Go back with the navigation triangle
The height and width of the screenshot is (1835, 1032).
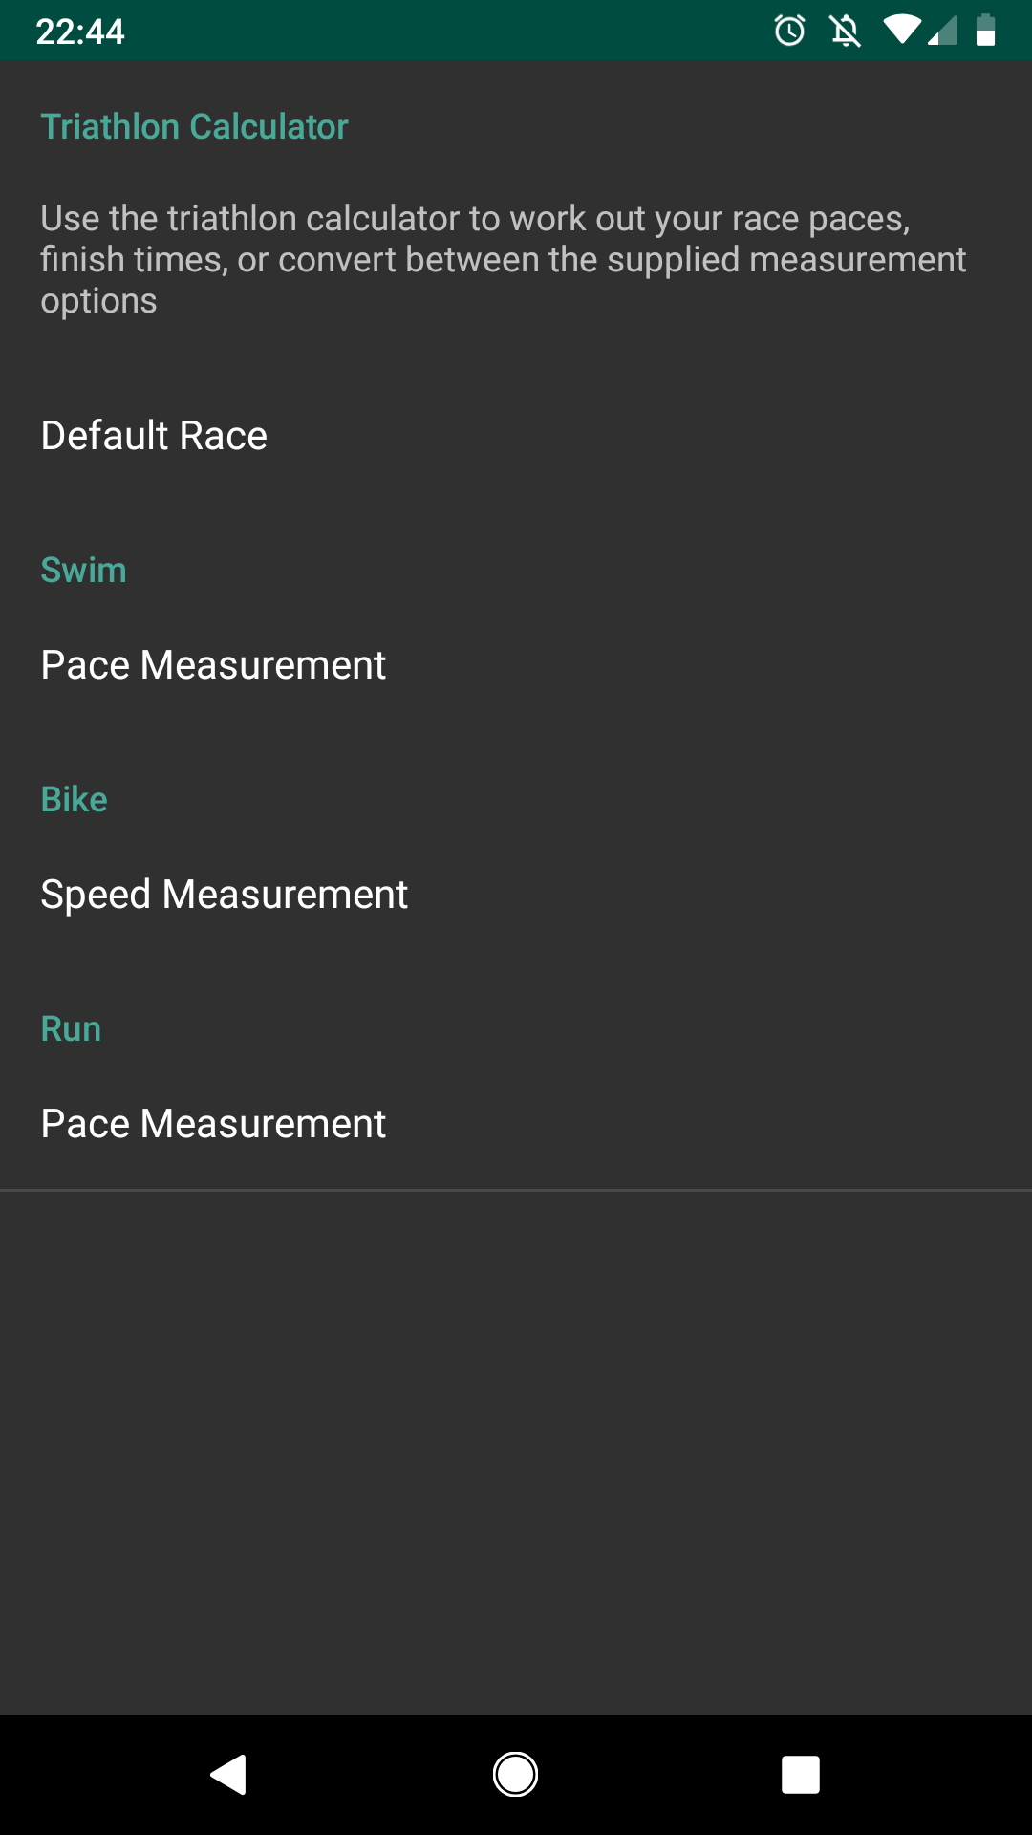229,1775
